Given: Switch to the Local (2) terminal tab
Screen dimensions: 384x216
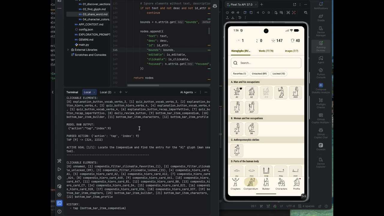Looking at the screenshot, I should tap(105, 92).
